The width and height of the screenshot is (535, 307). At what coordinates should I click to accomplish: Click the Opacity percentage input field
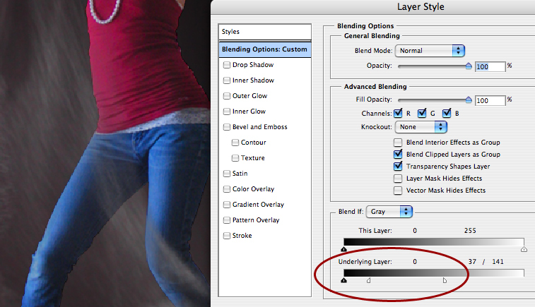pos(490,66)
